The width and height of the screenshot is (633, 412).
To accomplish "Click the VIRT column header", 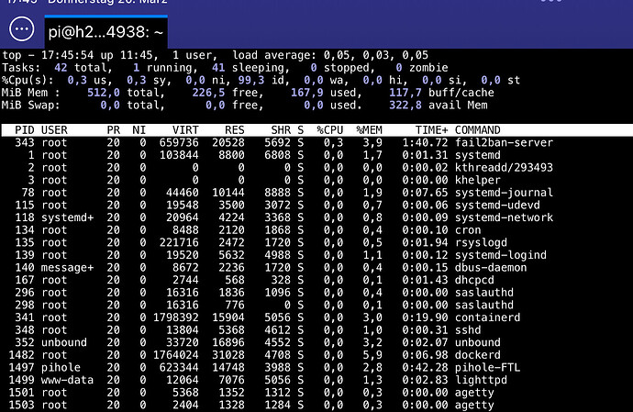I will (185, 130).
